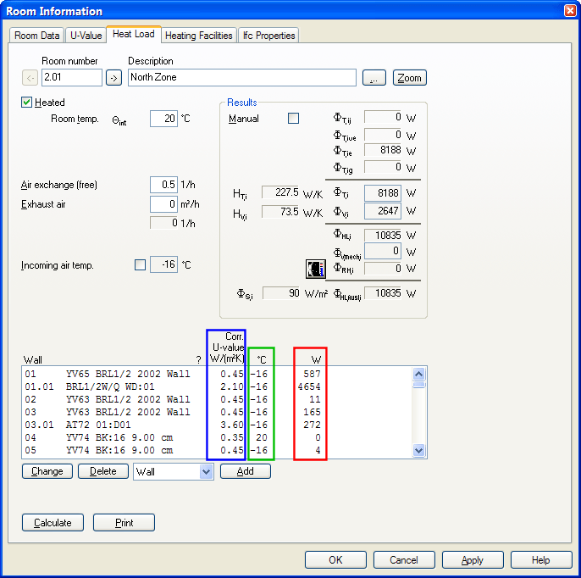The height and width of the screenshot is (578, 581).
Task: Click the 73.5 W/K HV,i value
Action: coord(280,212)
